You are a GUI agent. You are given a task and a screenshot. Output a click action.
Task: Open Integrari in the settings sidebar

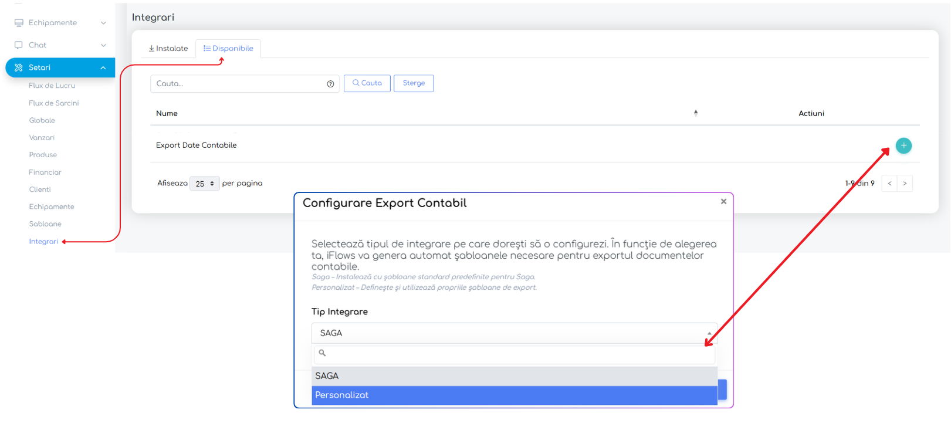[43, 242]
